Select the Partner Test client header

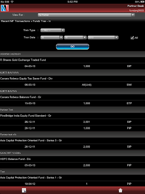click(72, 110)
